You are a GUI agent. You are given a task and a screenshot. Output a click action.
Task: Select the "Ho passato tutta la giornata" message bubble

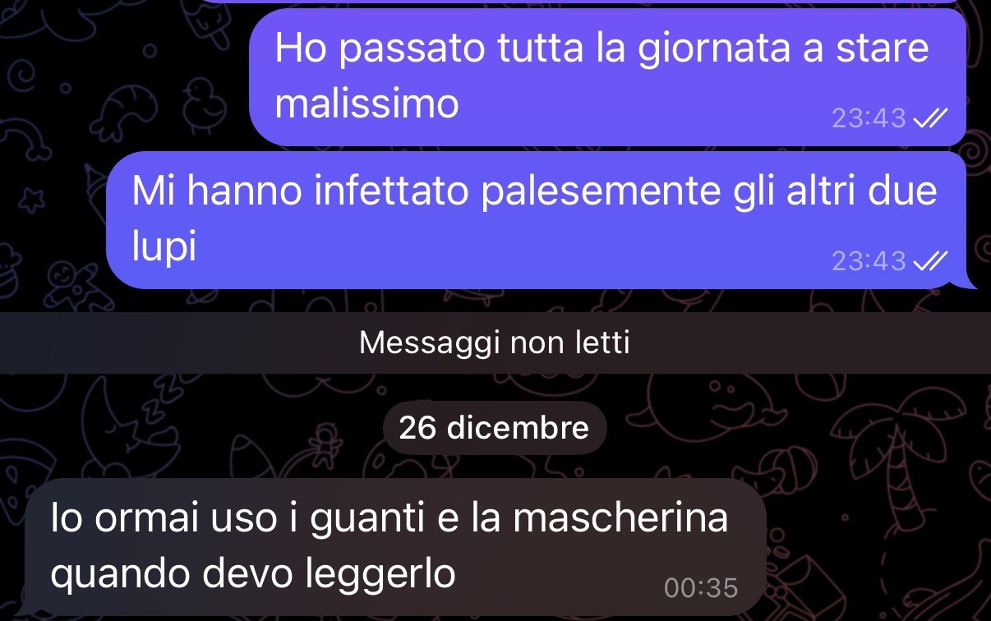pos(607,76)
